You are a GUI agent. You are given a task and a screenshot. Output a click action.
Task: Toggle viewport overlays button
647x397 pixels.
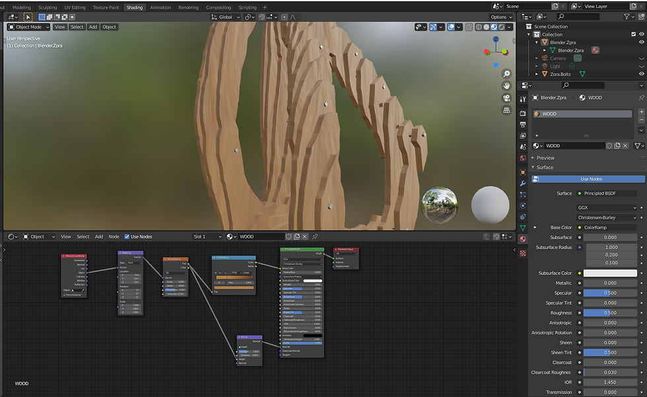[451, 27]
